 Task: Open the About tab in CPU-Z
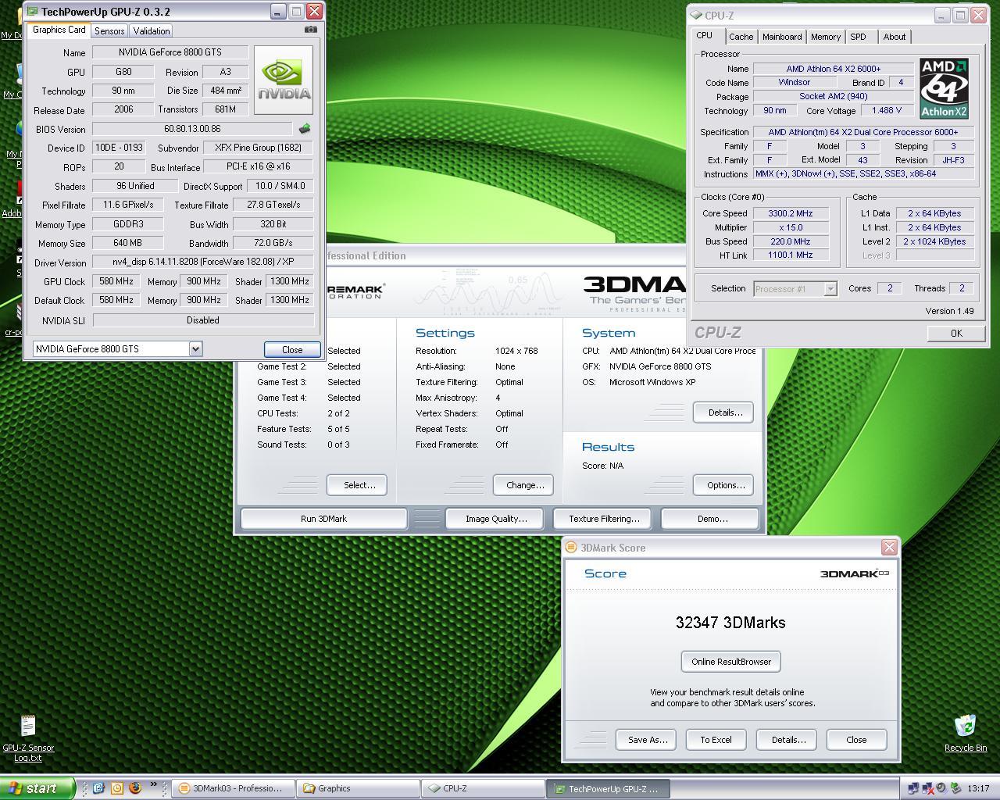[894, 37]
